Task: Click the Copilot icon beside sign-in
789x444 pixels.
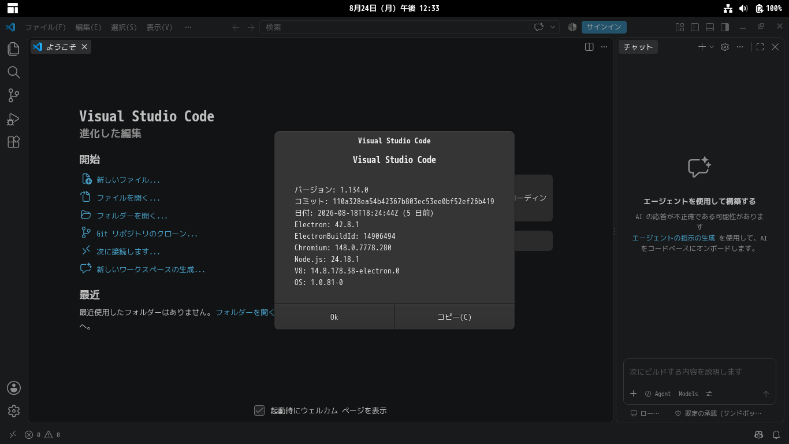Action: (x=572, y=27)
